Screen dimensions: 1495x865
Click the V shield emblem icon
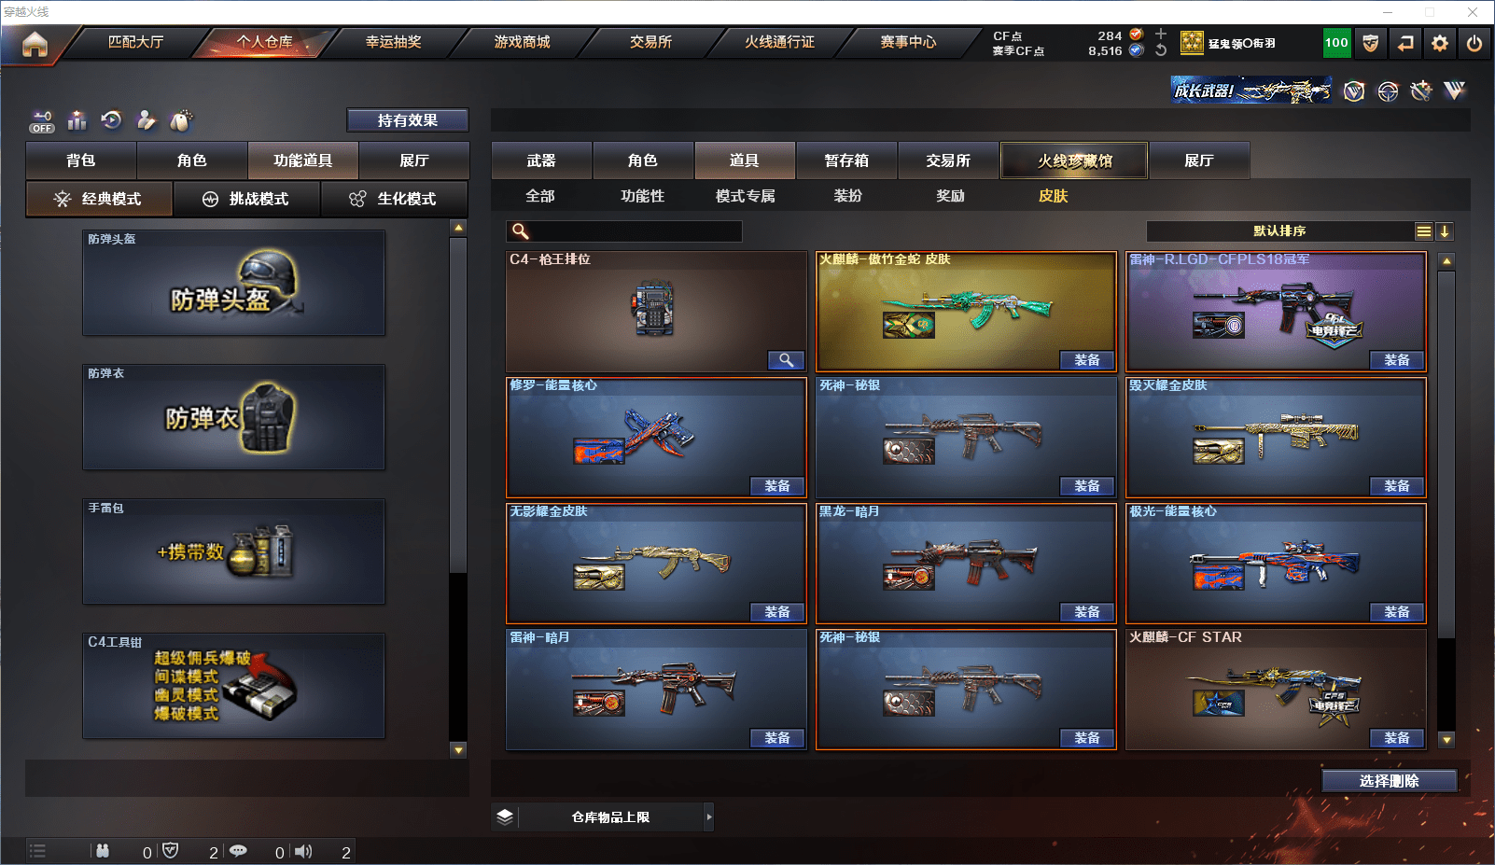point(1354,91)
